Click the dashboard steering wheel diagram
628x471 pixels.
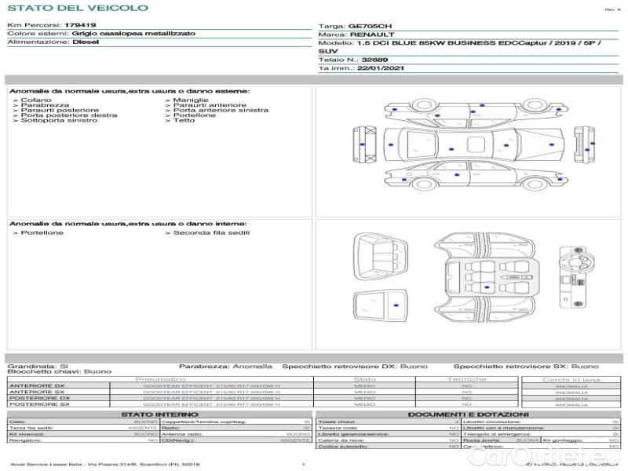576,277
